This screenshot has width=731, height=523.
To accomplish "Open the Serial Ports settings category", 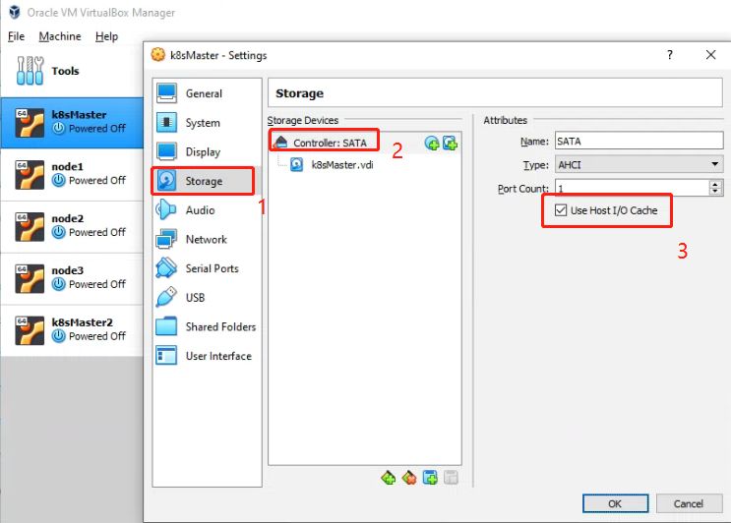I will pyautogui.click(x=207, y=268).
